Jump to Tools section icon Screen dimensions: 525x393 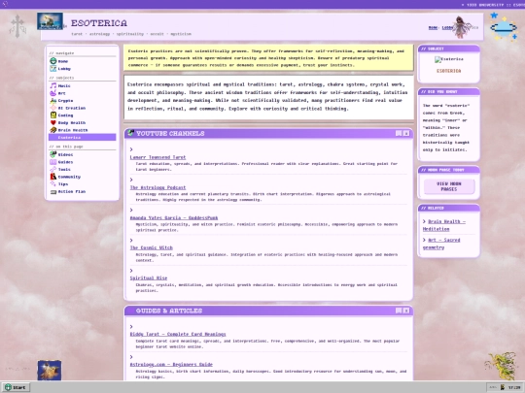pyautogui.click(x=52, y=169)
